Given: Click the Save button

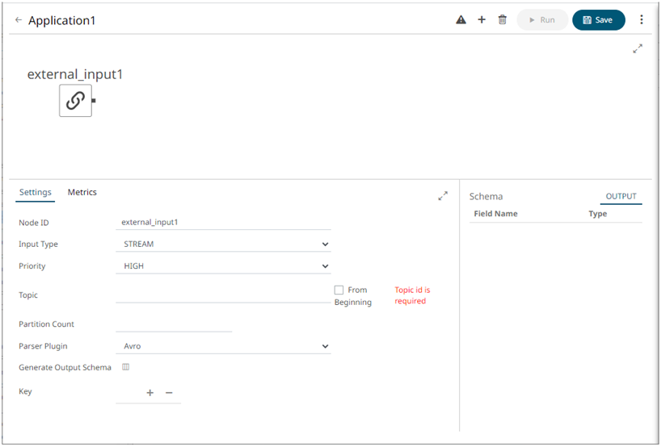Looking at the screenshot, I should coord(598,20).
